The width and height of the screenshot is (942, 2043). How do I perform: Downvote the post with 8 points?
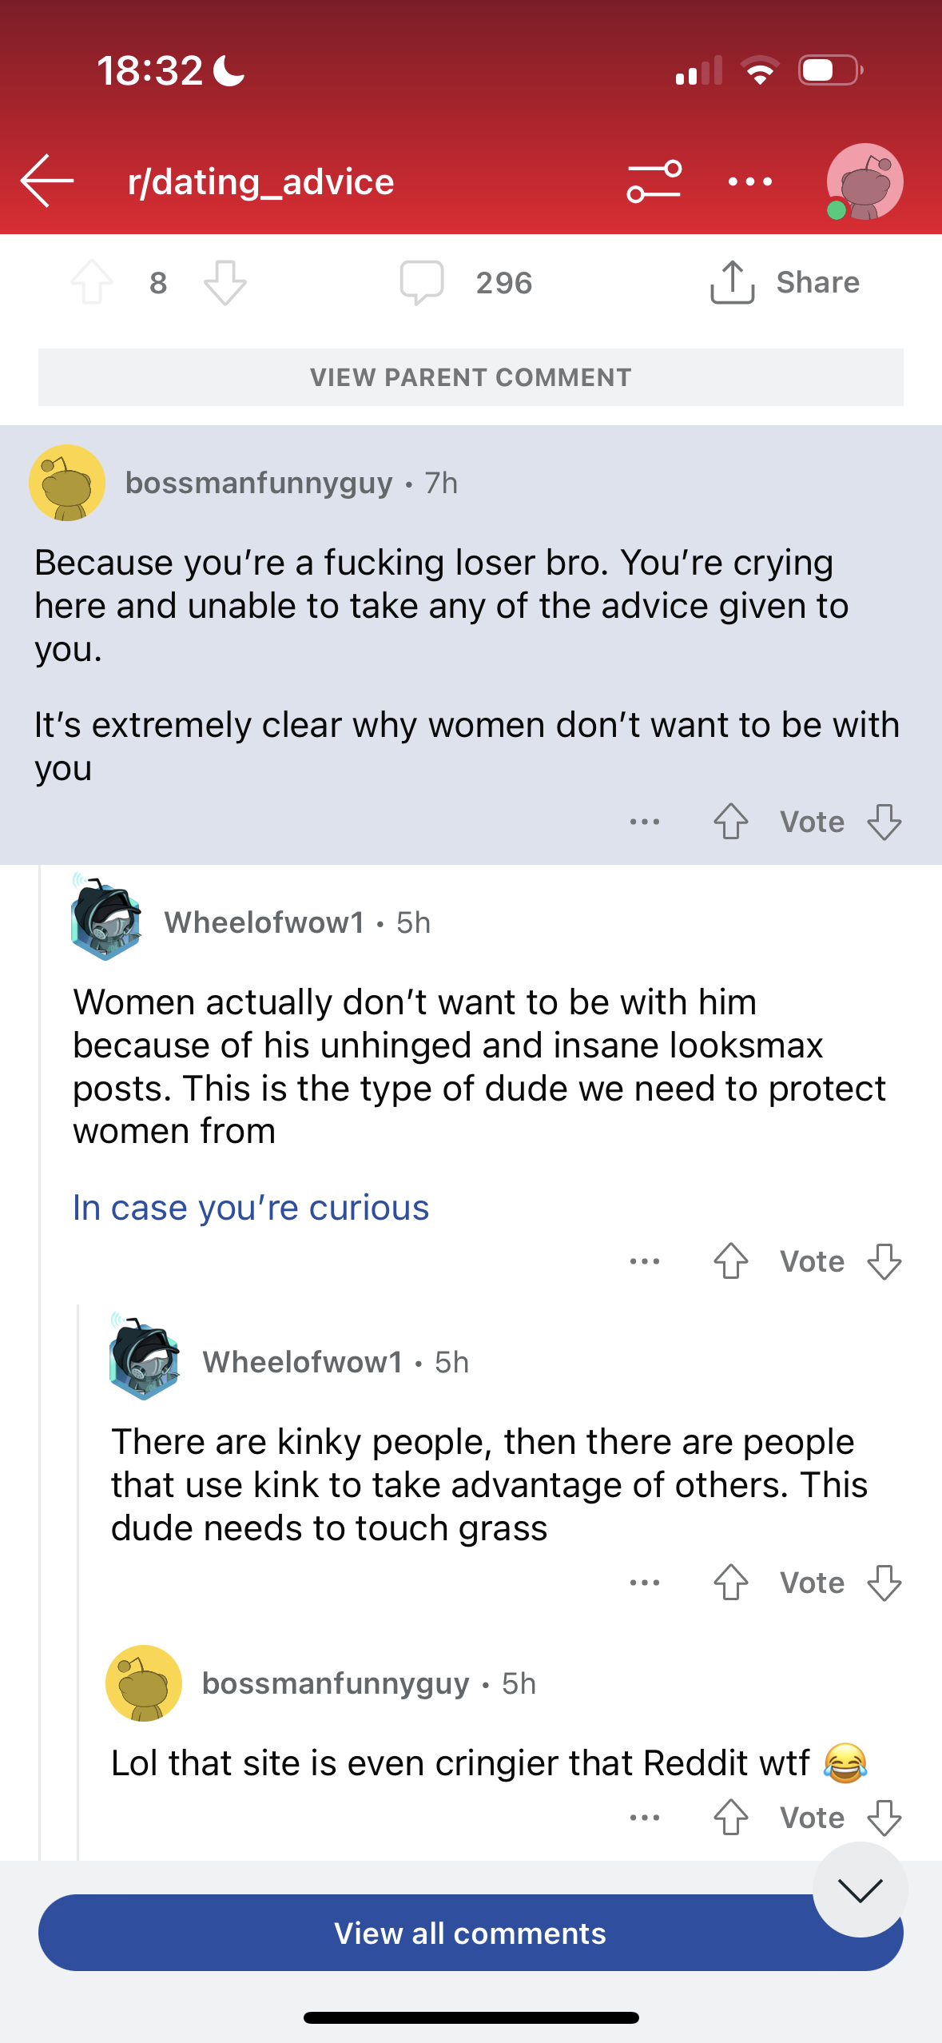click(x=225, y=282)
